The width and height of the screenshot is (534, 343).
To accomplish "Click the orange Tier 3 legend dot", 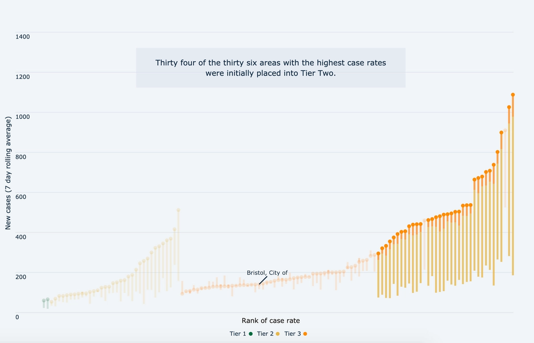I will (x=305, y=334).
